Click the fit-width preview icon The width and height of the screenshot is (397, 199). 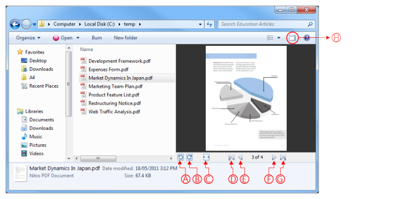206,157
